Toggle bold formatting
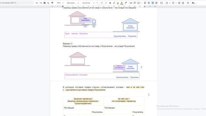The image size is (206, 116). [110, 3]
